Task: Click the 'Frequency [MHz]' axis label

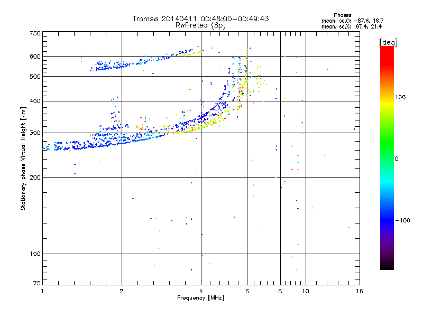Action: click(200, 298)
